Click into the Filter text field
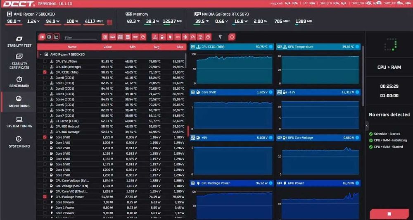 click(81, 38)
